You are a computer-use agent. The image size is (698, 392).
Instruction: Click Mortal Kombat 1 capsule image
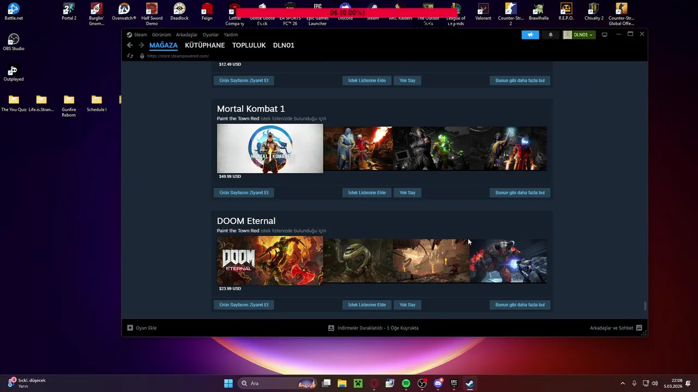[x=270, y=149]
